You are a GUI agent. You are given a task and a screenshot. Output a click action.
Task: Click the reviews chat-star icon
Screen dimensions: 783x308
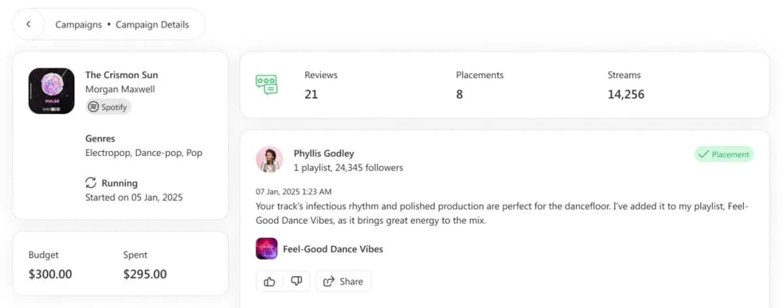[266, 85]
